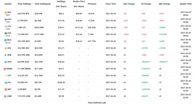Select the ZEN symbol row label
Image resolution: width=194 pixels, height=105 pixels.
tap(9, 55)
